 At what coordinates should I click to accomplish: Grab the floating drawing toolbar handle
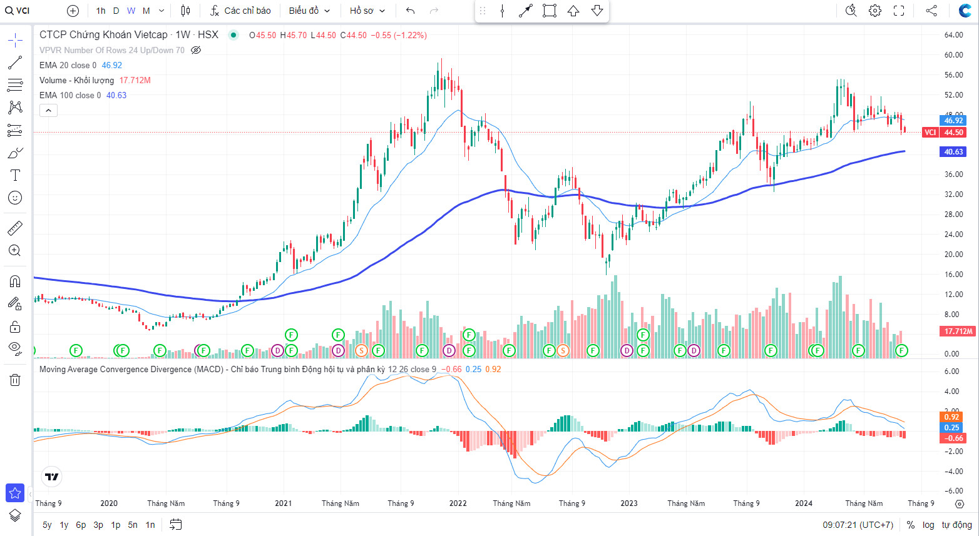click(x=483, y=11)
